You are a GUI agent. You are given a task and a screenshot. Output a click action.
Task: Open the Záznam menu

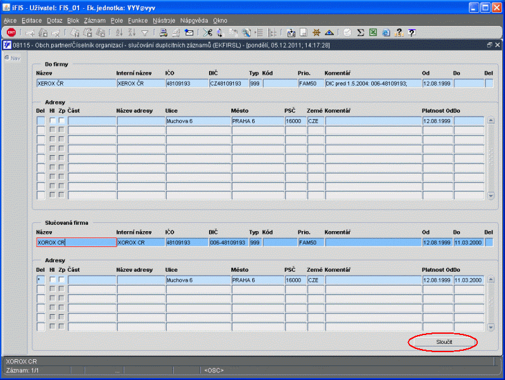pyautogui.click(x=94, y=21)
